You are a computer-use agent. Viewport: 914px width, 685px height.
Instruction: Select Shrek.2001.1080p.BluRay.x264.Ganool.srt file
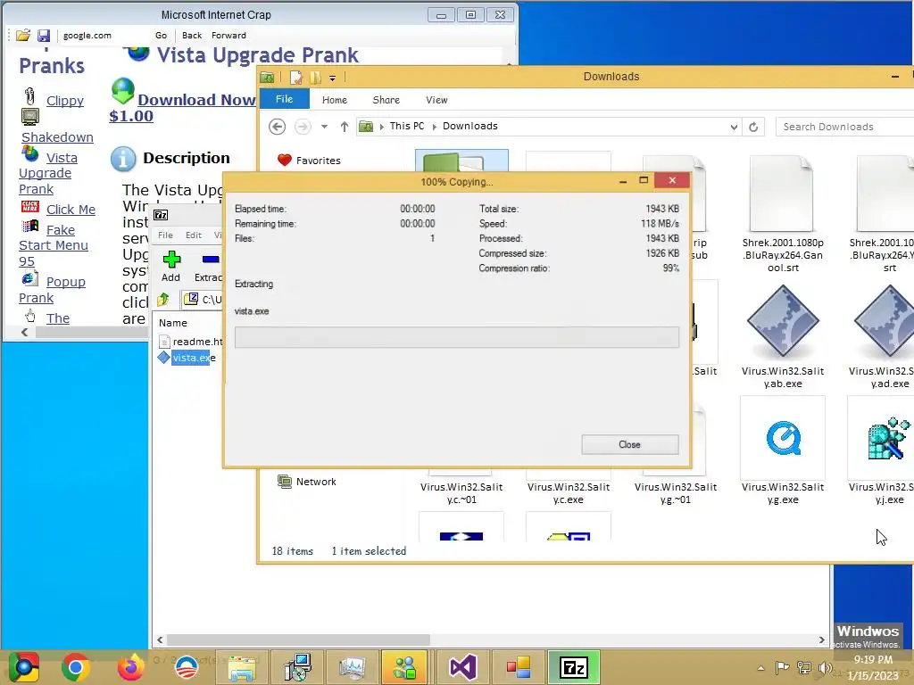782,214
